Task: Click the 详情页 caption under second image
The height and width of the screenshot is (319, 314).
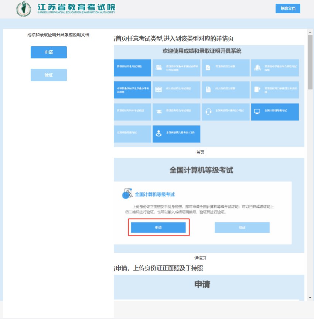Action: point(200,258)
